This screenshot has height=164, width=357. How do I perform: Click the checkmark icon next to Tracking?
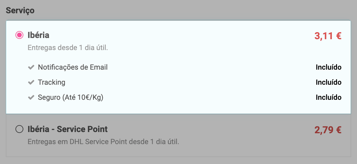tap(31, 82)
